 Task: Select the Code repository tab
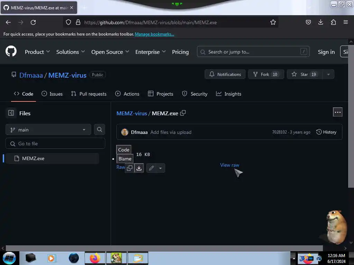24,94
